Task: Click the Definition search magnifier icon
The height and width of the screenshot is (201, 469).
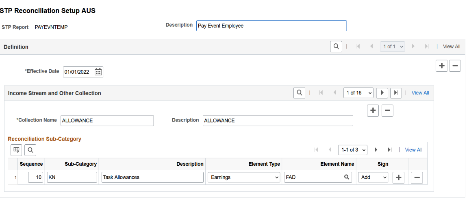Action: pos(336,47)
